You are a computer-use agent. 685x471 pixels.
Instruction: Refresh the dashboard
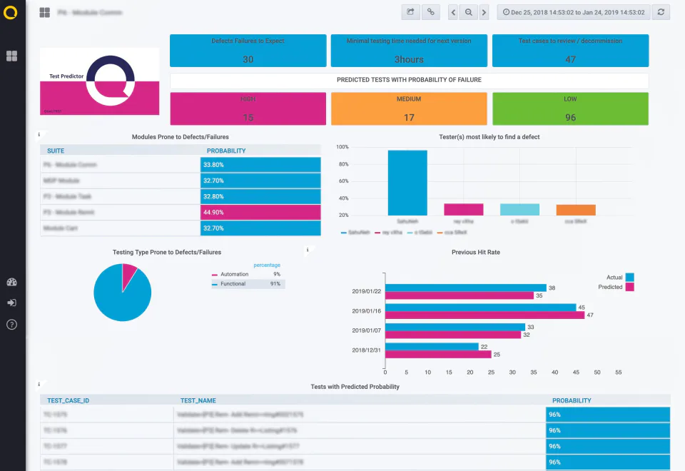(x=661, y=12)
